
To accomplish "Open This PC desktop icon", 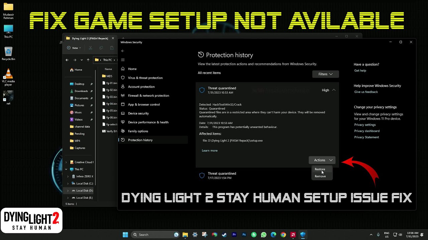I will [x=8, y=32].
